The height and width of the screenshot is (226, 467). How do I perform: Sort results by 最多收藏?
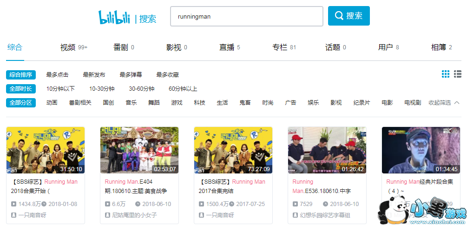pos(167,75)
